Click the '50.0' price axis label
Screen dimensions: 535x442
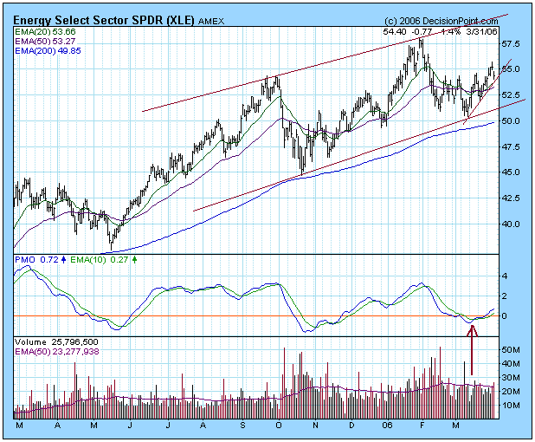(511, 121)
